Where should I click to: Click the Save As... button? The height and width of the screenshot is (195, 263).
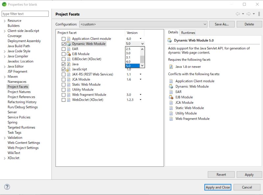pyautogui.click(x=222, y=24)
